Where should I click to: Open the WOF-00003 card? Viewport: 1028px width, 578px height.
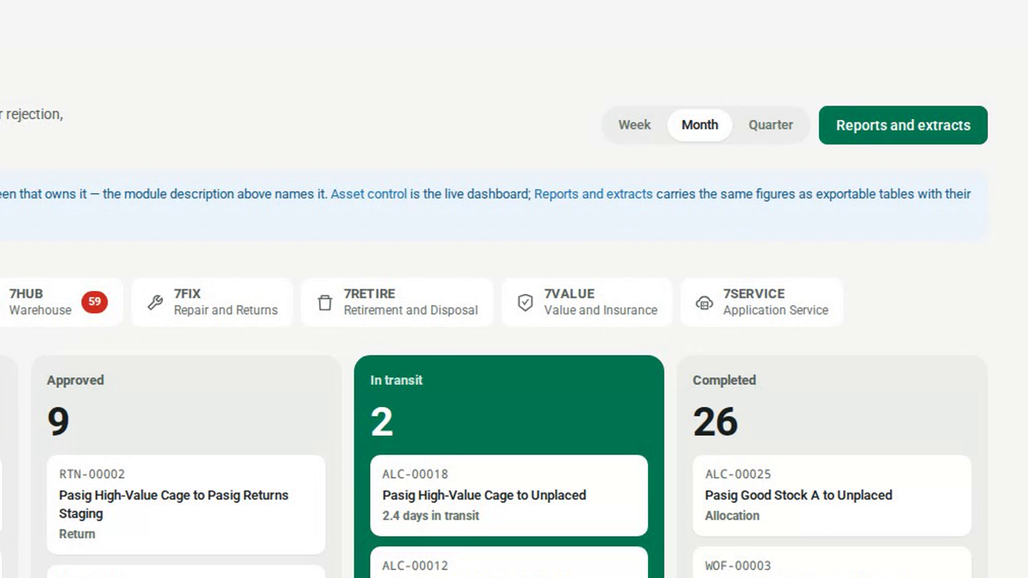832,562
